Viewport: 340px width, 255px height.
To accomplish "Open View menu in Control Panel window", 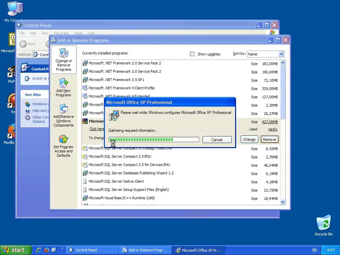I will point(45,33).
